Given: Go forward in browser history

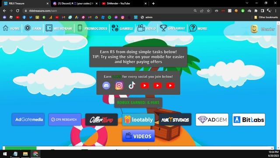Looking at the screenshot, I should pyautogui.click(x=11, y=11).
